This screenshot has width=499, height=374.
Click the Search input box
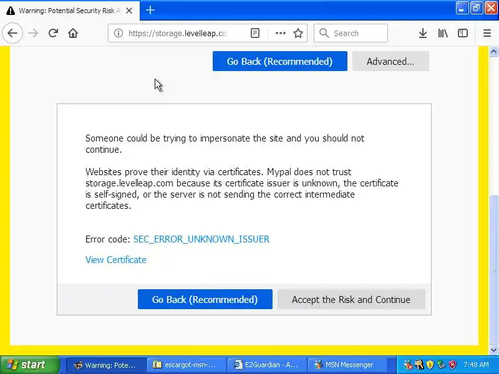pyautogui.click(x=351, y=33)
